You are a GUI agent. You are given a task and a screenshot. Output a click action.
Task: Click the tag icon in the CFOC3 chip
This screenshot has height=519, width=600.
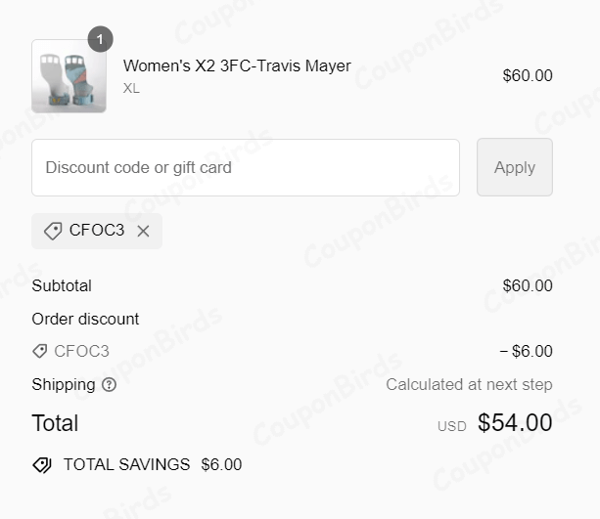coord(53,232)
